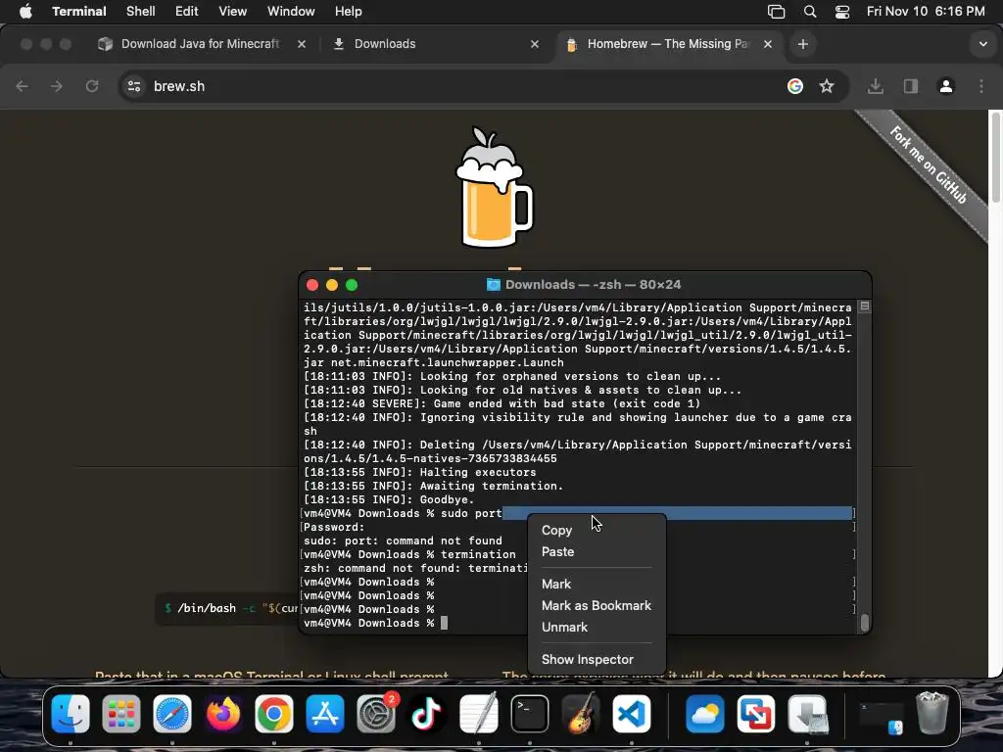Image resolution: width=1003 pixels, height=752 pixels.
Task: Open Finder from the Dock
Action: click(x=71, y=714)
